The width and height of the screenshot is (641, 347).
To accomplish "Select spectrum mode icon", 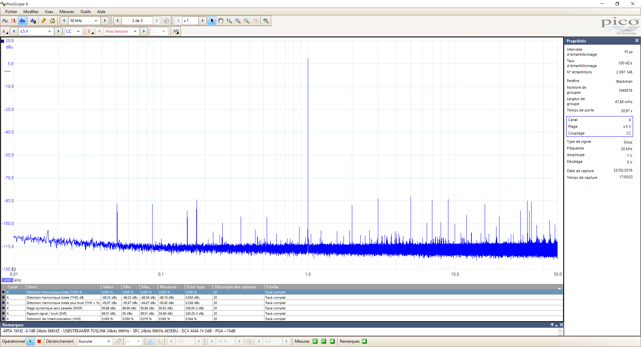I will point(22,21).
